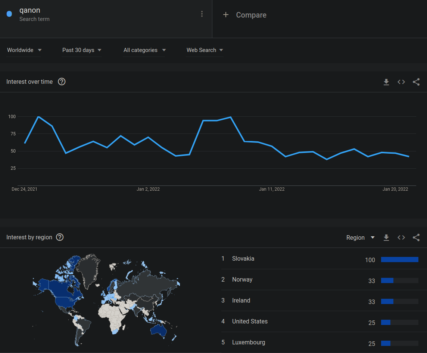Get embed code for Interest over time

click(x=401, y=82)
